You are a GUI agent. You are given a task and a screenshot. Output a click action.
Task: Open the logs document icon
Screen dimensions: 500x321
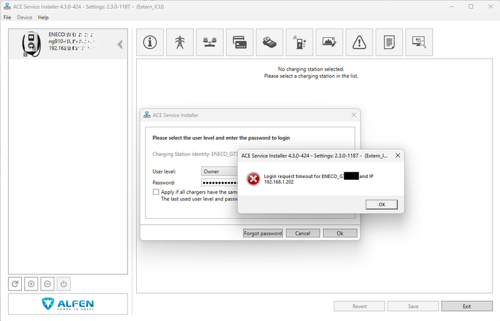tap(389, 42)
